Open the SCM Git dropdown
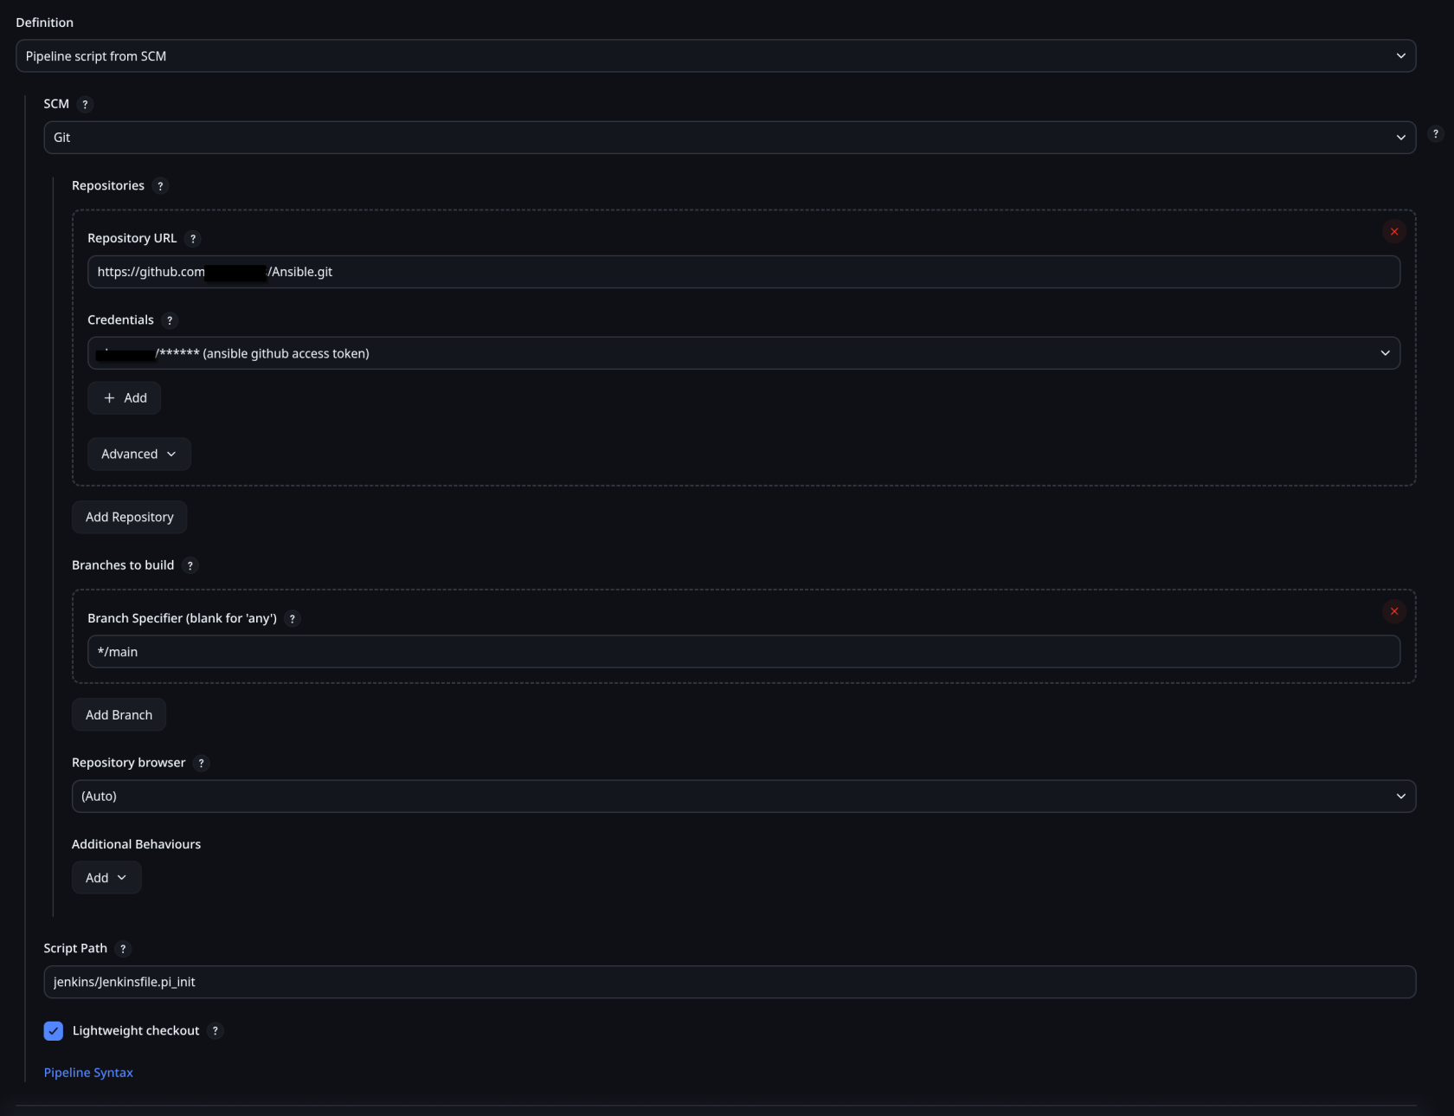 click(x=730, y=138)
